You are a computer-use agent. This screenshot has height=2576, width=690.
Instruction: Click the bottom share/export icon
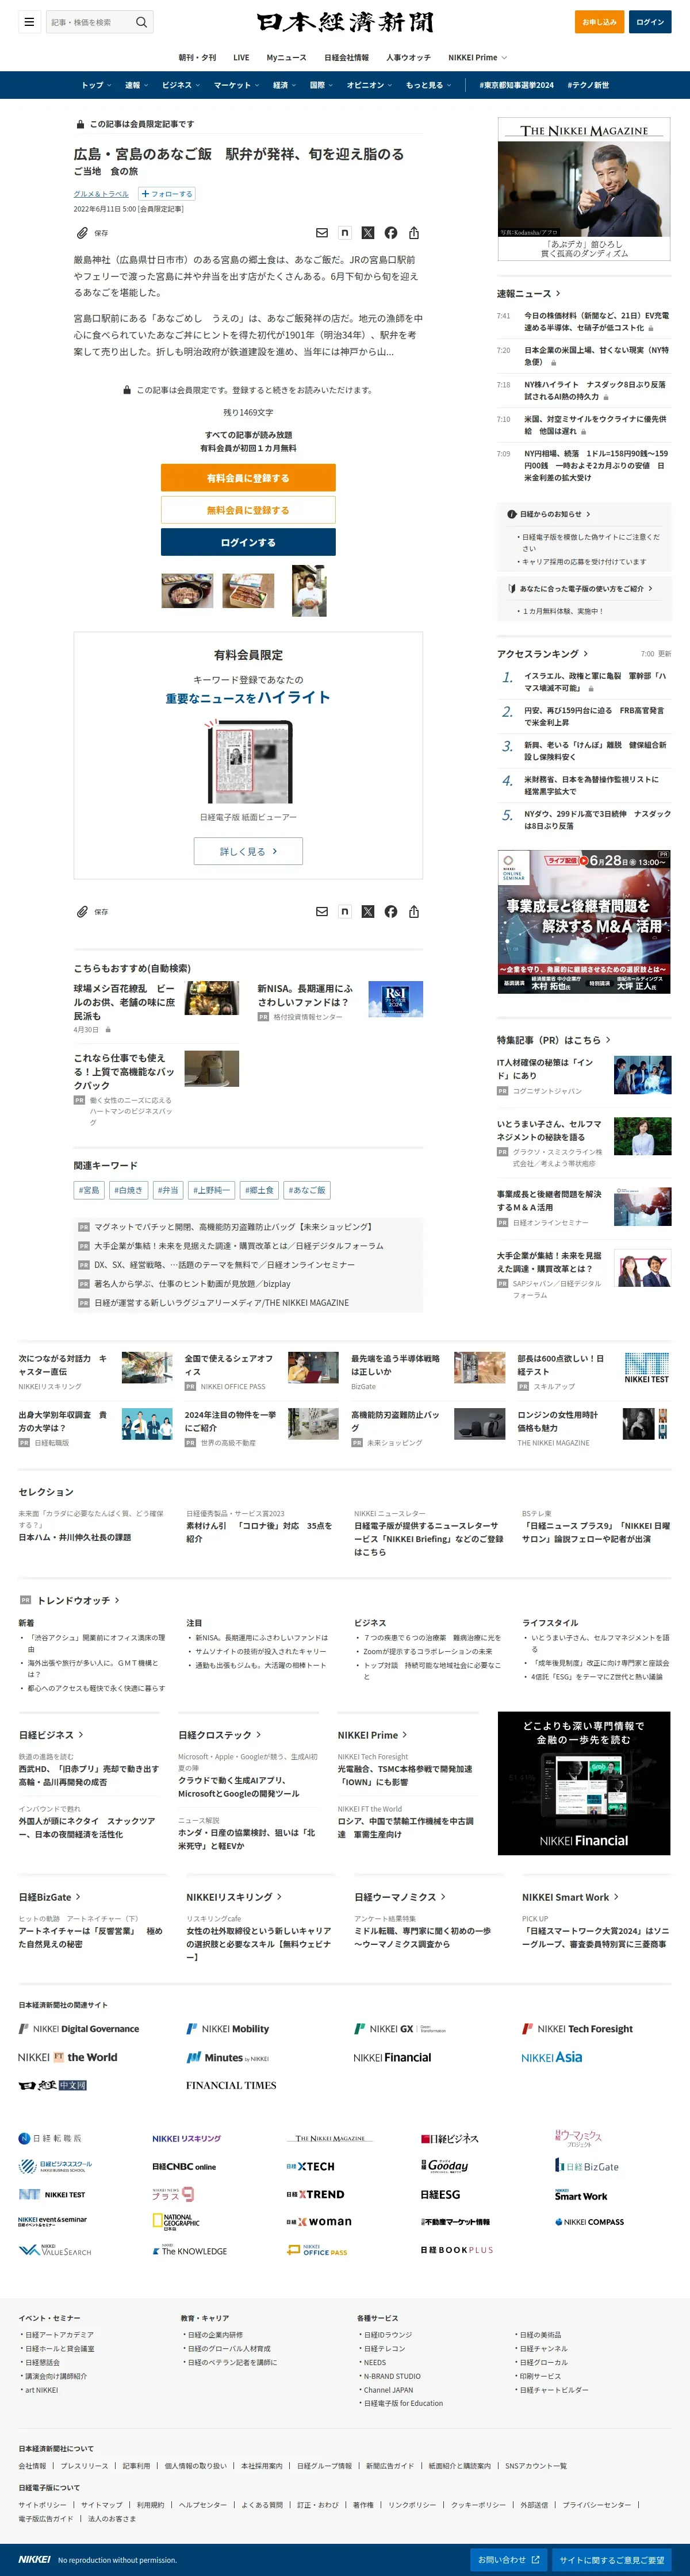coord(414,912)
